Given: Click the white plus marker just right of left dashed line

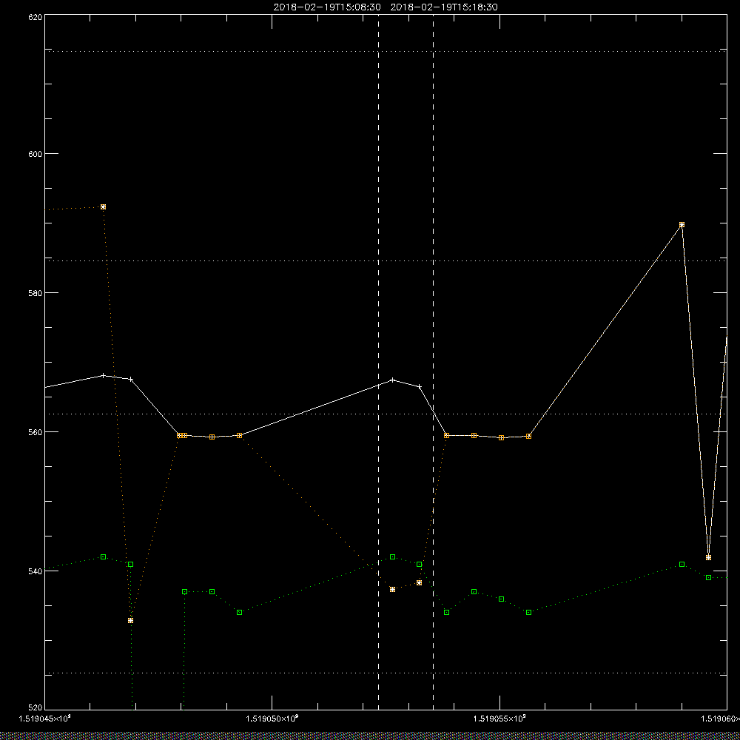Looking at the screenshot, I should pos(393,380).
